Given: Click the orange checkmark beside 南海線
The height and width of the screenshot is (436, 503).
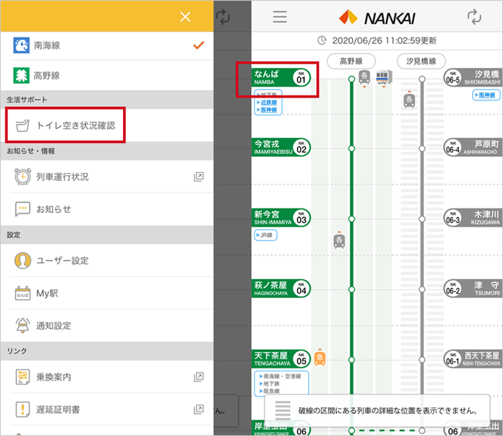Looking at the screenshot, I should click(199, 45).
